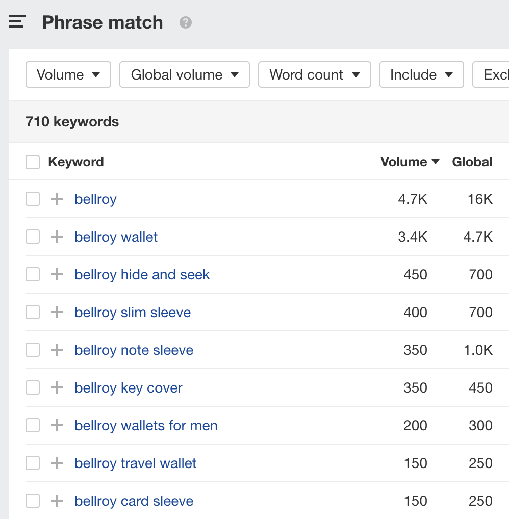Open the Volume filter dropdown
Viewport: 509px width, 519px height.
click(x=68, y=75)
